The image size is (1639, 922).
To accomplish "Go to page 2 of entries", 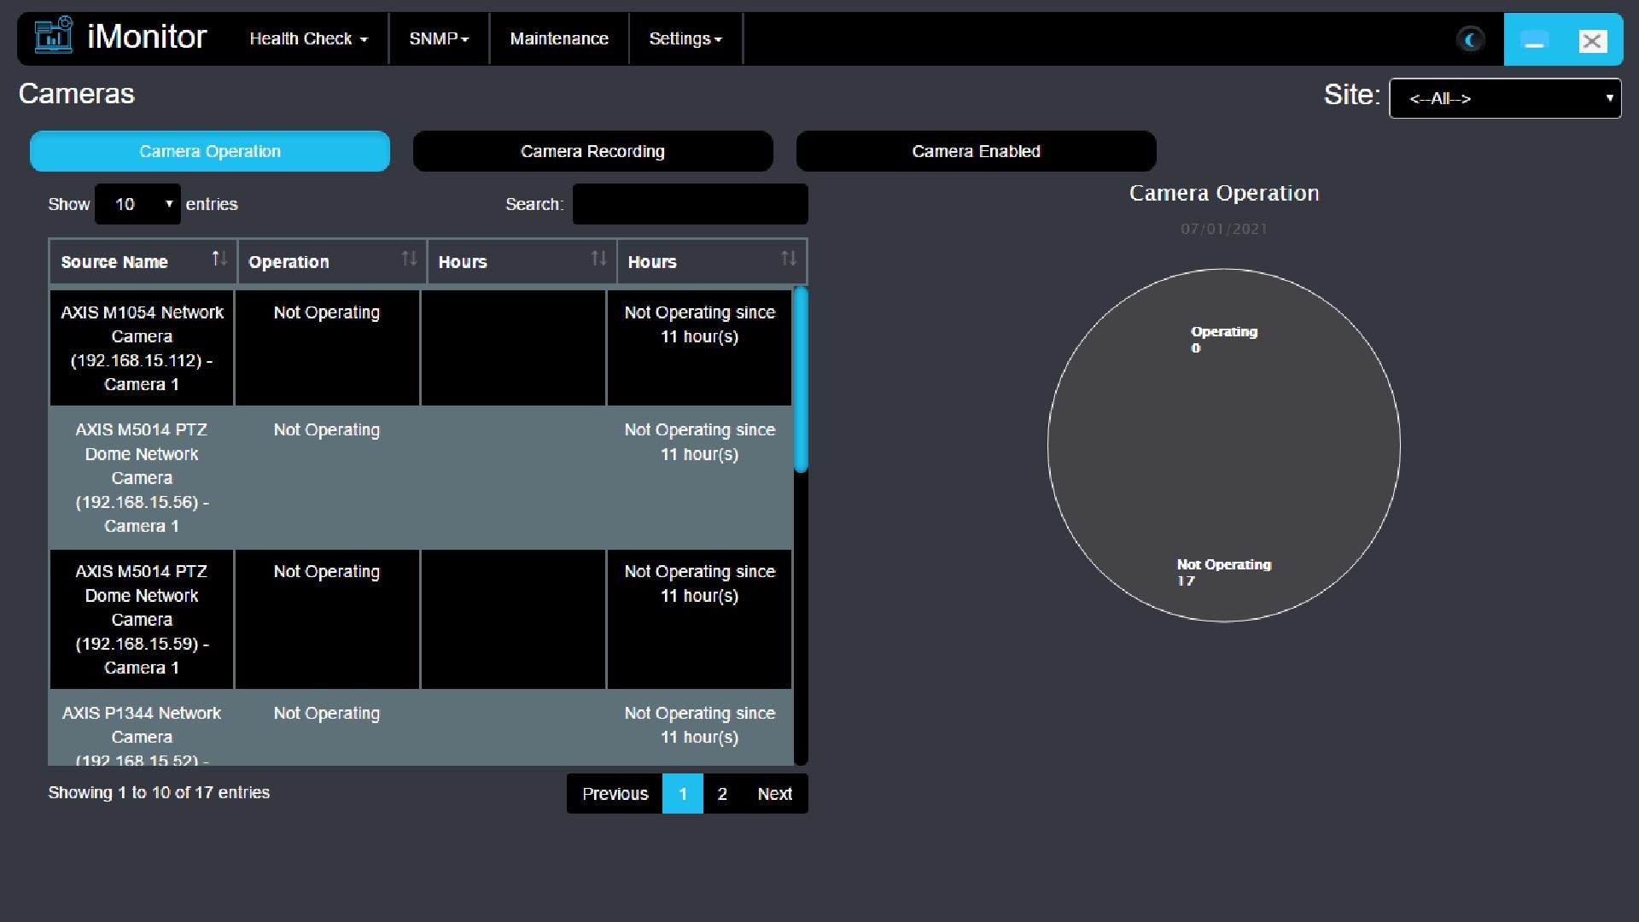I will click(722, 794).
